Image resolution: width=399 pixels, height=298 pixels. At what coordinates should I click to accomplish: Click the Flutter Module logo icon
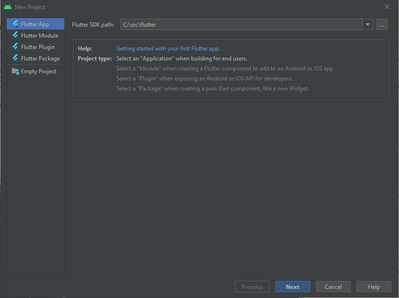tap(16, 35)
